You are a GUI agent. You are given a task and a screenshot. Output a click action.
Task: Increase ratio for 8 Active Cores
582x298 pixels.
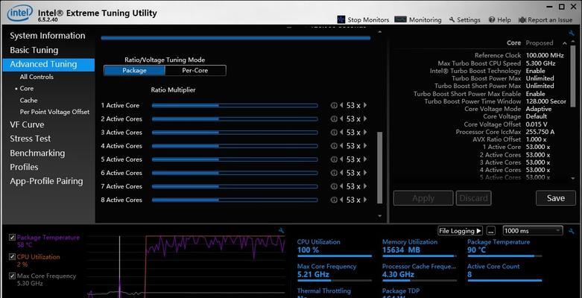365,200
